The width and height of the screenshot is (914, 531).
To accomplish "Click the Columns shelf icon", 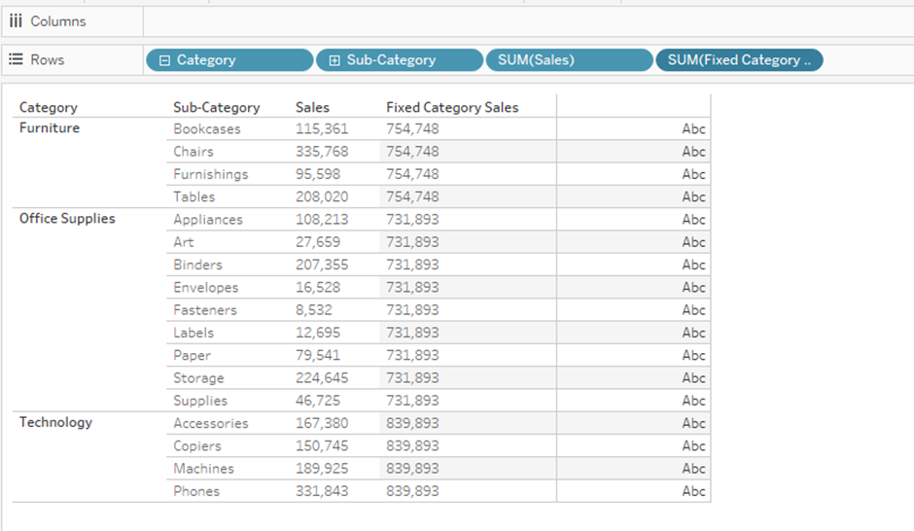I will pos(16,20).
